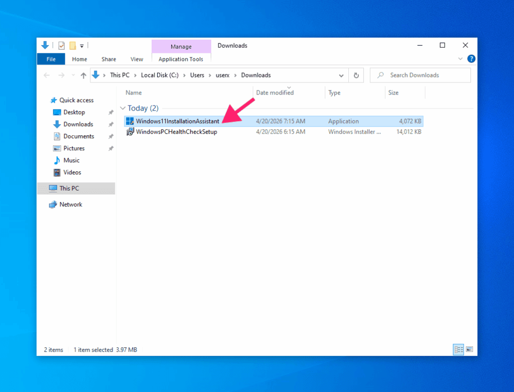Select Local Disk (C:) breadcrumb
The image size is (514, 392).
[160, 75]
